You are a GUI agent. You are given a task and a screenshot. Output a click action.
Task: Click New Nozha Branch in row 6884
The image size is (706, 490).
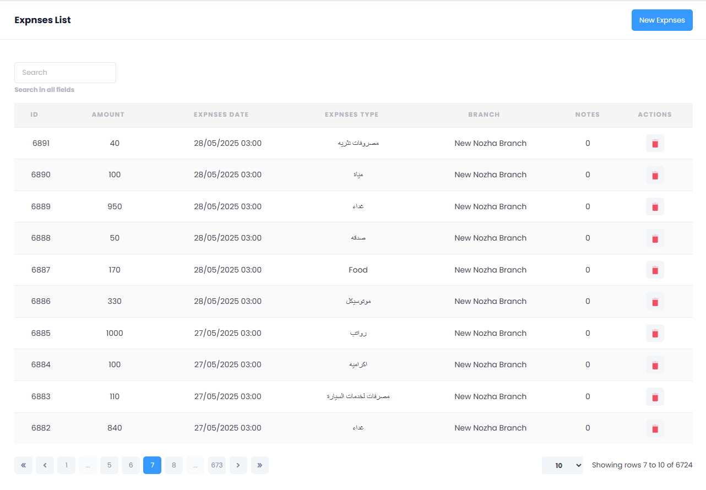pyautogui.click(x=491, y=364)
